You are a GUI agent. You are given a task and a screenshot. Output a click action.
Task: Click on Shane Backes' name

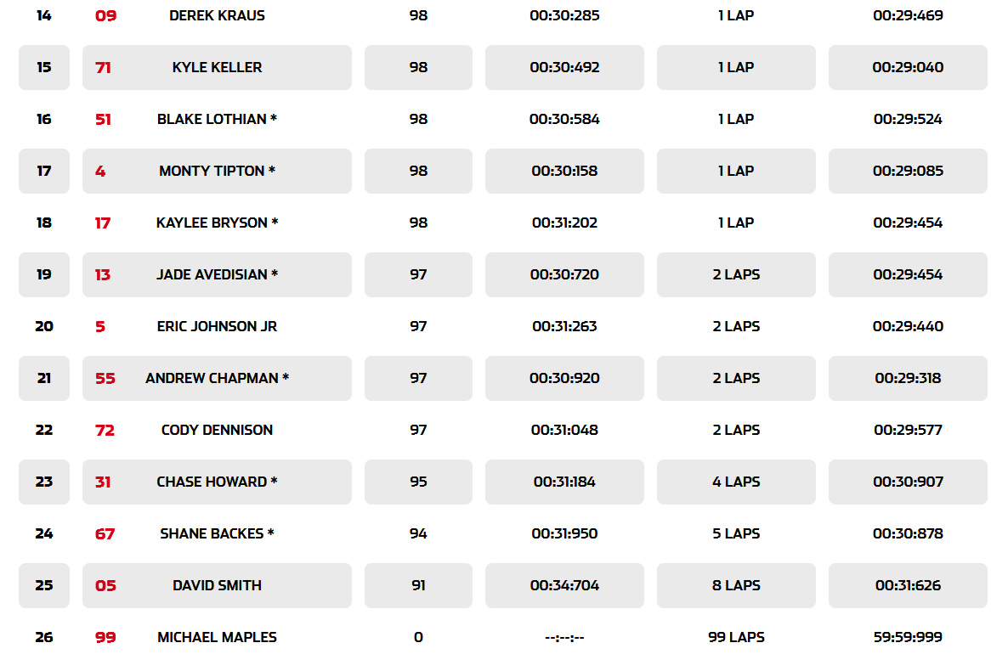click(217, 534)
